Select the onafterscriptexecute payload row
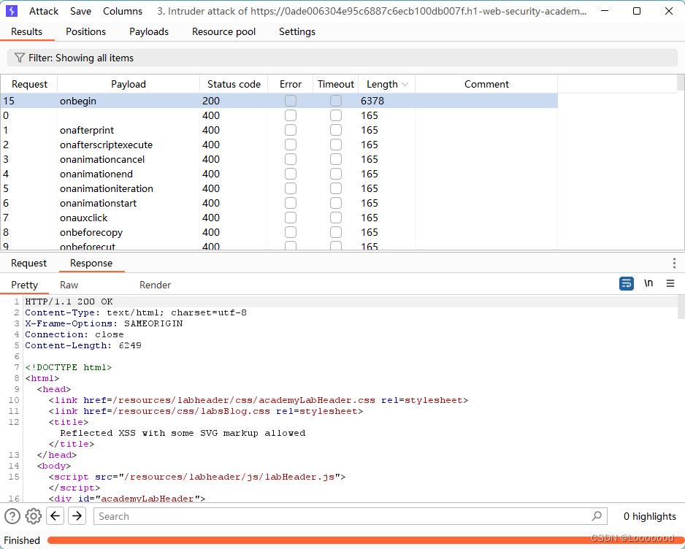The image size is (685, 549). point(279,145)
